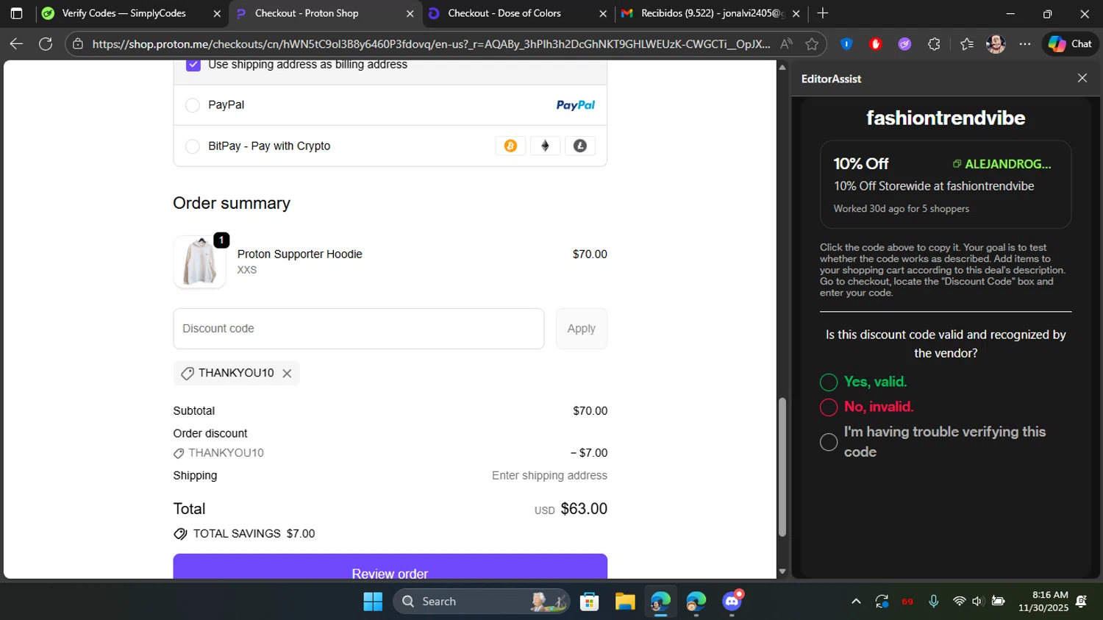This screenshot has width=1103, height=620.
Task: Switch to Verify Codes SimplyCodes tab
Action: (124, 13)
